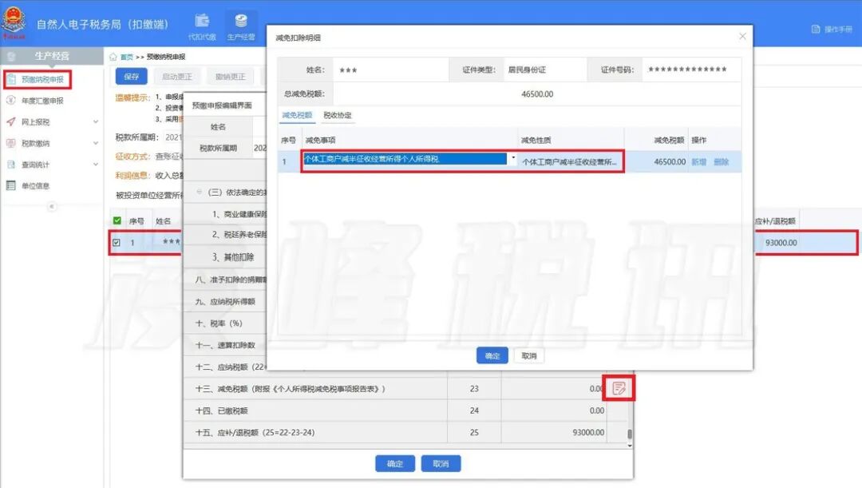Click the 93000.00 value in 应补/退税额 column

click(x=781, y=243)
